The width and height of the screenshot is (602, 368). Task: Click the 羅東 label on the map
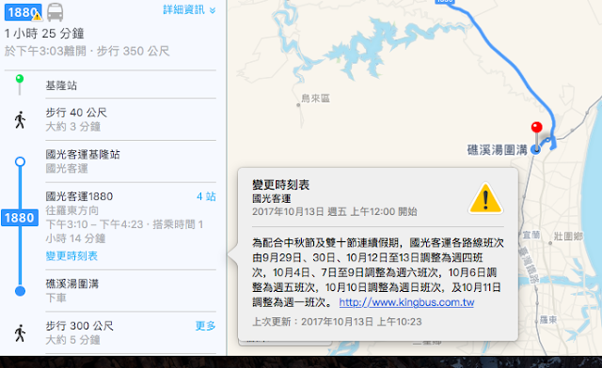548,319
